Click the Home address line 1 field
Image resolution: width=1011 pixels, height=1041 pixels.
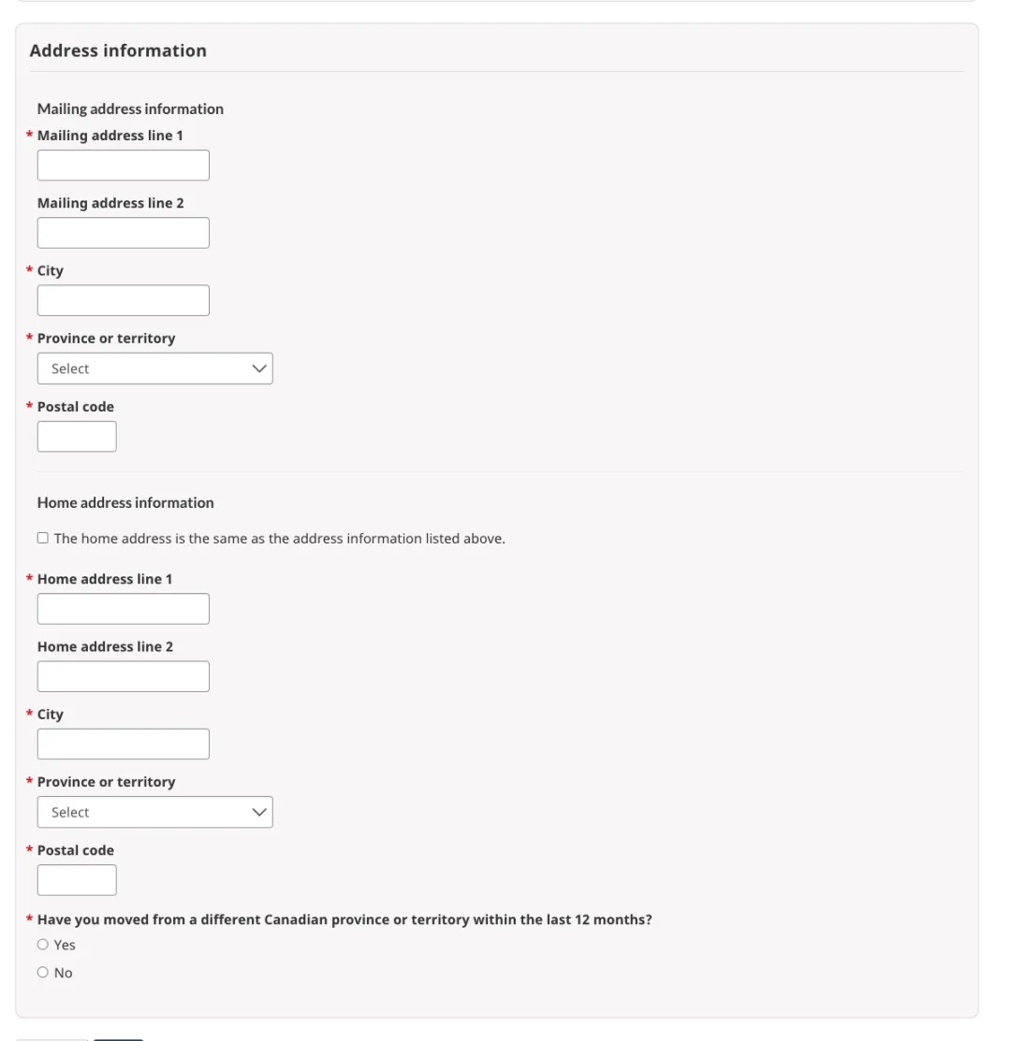(123, 609)
